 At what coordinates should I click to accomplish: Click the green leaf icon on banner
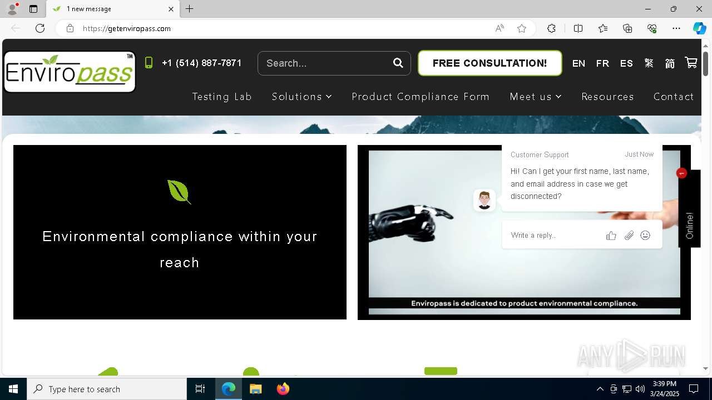click(179, 191)
